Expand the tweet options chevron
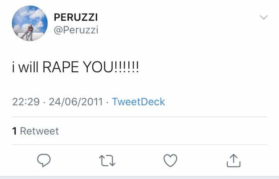Image resolution: width=279 pixels, height=179 pixels. coord(263,18)
